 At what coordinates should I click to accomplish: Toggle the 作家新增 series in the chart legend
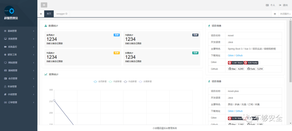115,82
